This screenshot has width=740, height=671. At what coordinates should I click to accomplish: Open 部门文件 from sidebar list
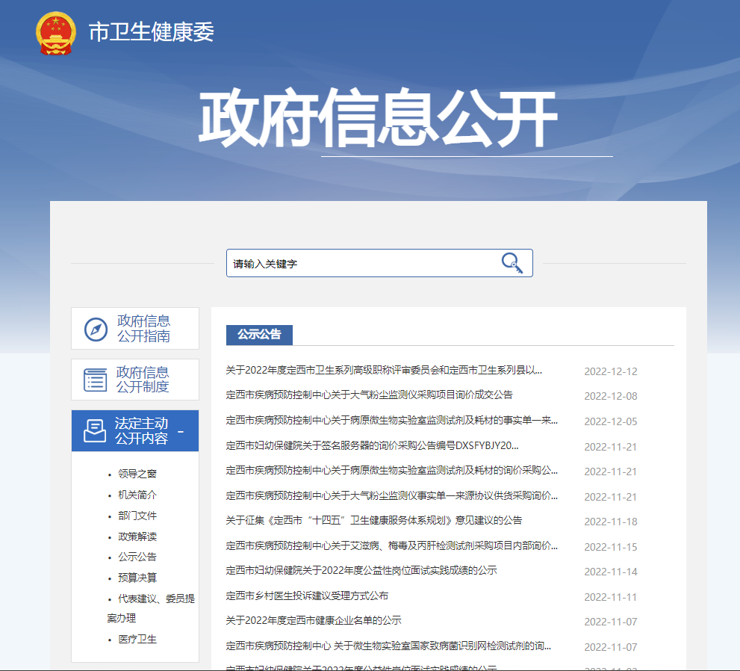click(137, 516)
